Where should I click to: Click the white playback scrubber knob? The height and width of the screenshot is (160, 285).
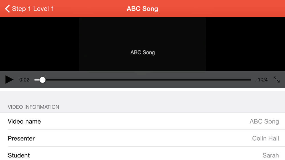(42, 80)
